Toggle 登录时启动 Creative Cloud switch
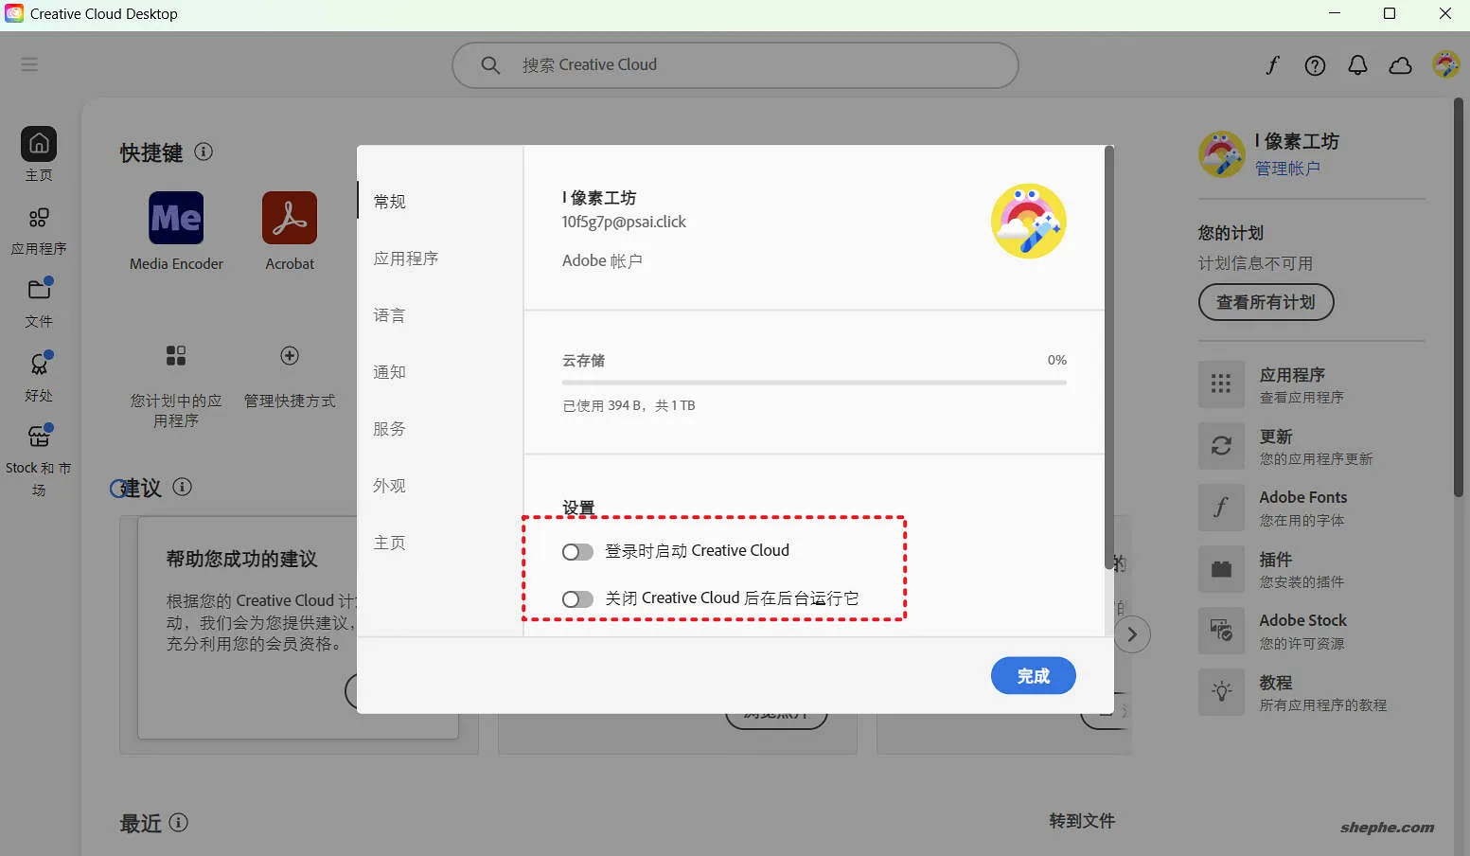This screenshot has width=1470, height=856. coord(577,552)
